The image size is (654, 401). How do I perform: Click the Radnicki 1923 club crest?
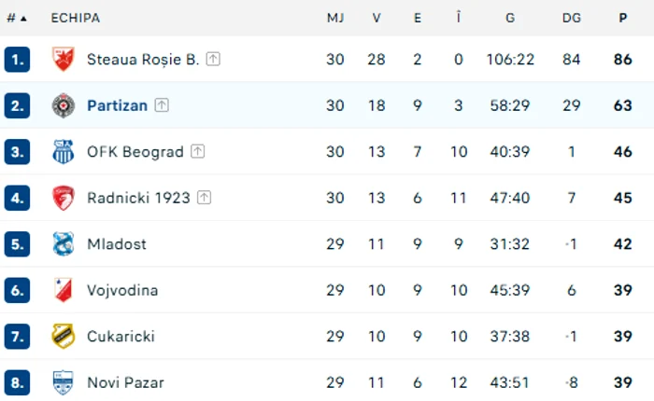[x=63, y=198]
